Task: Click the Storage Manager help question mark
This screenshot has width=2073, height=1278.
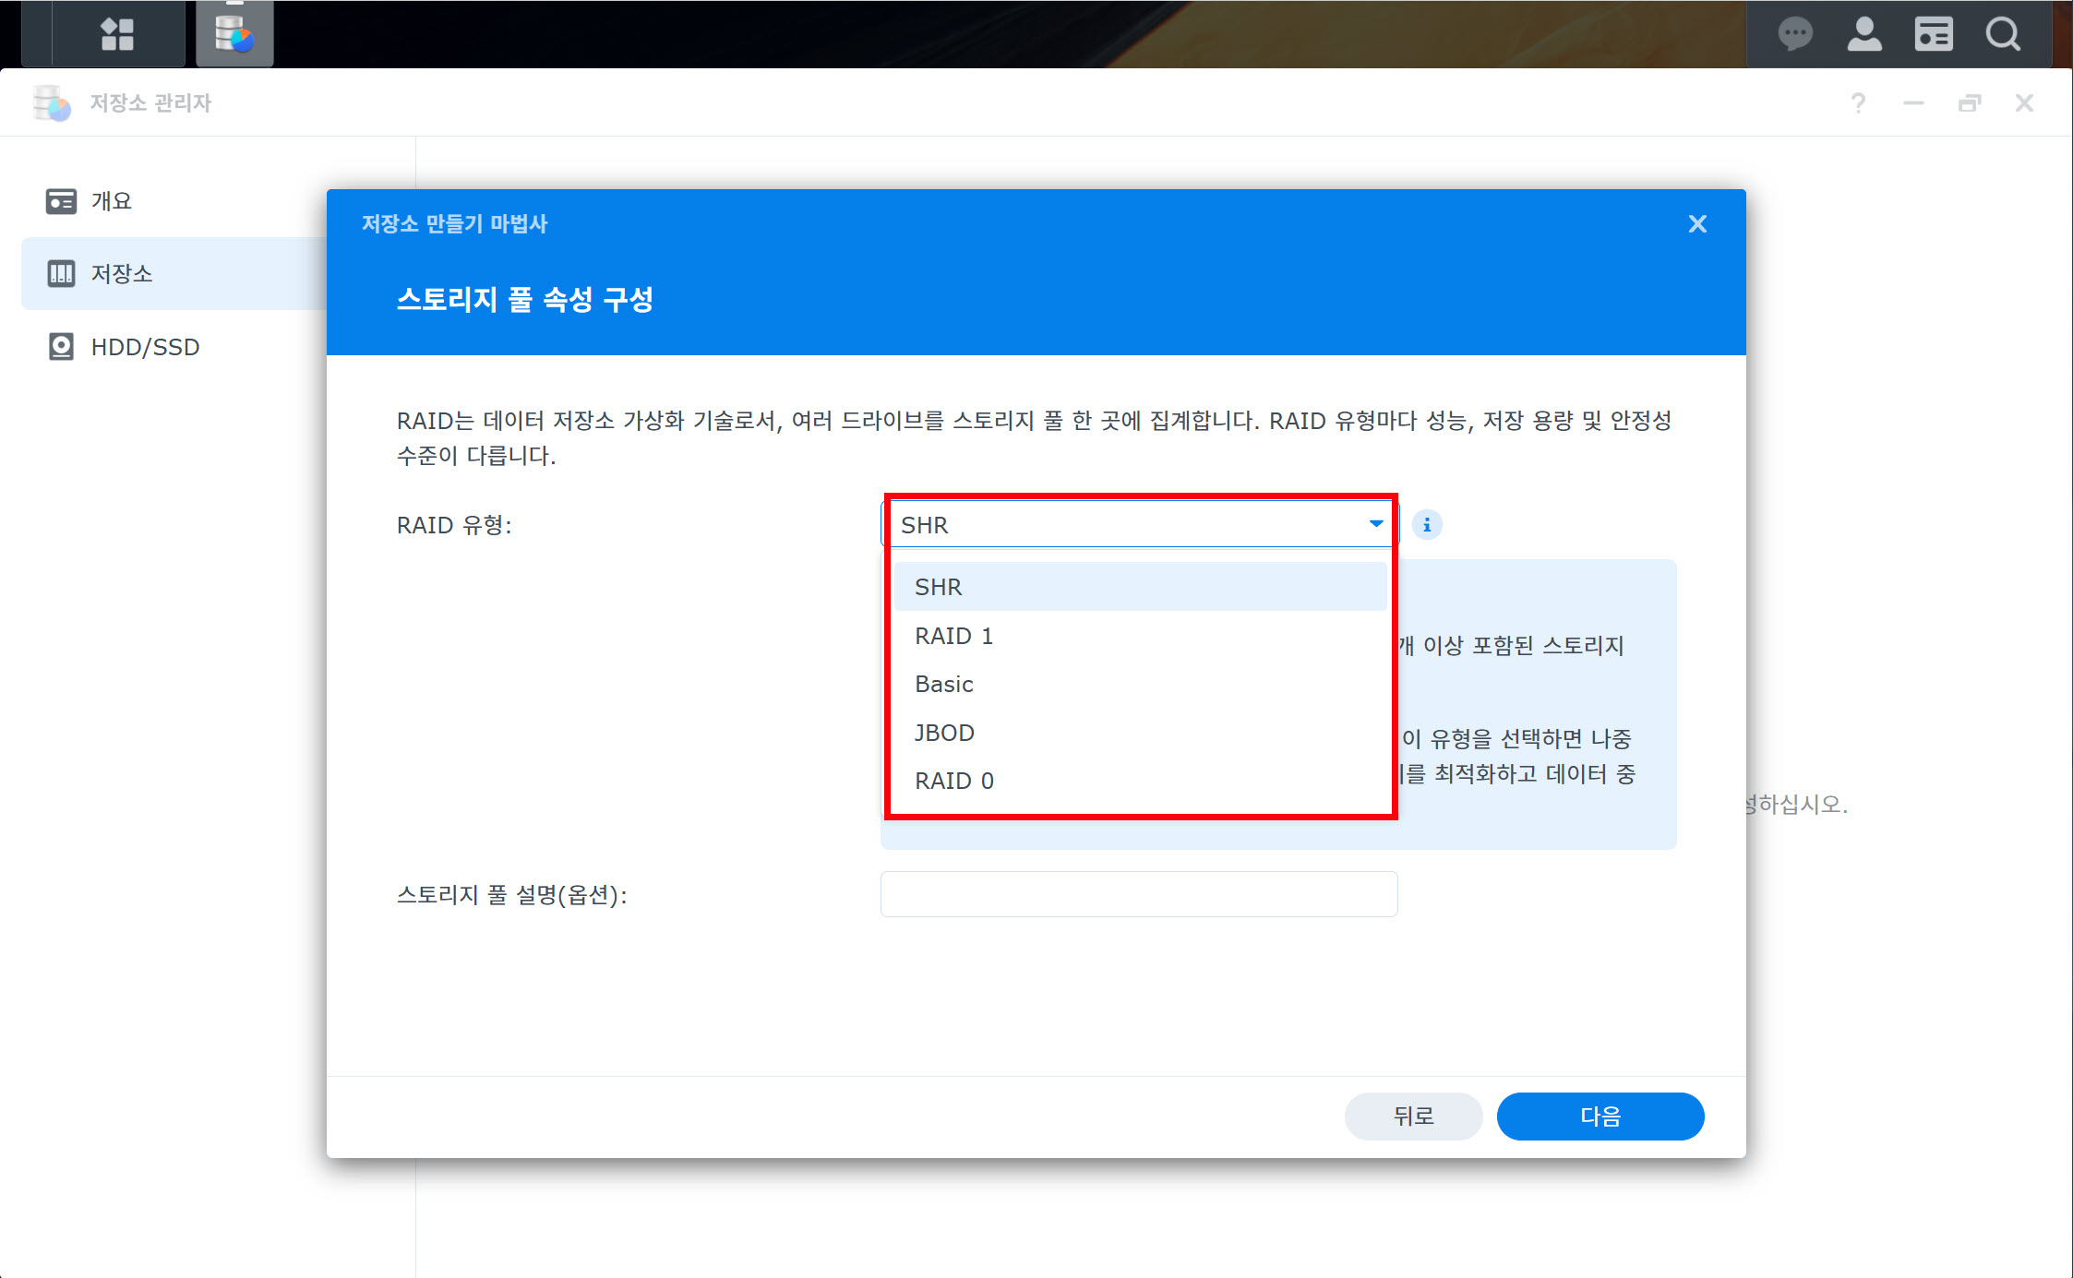Action: (x=1858, y=103)
